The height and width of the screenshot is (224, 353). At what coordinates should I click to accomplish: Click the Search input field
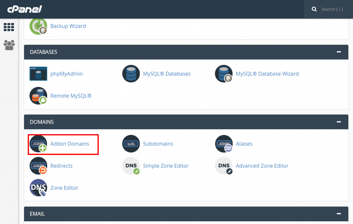[x=332, y=9]
